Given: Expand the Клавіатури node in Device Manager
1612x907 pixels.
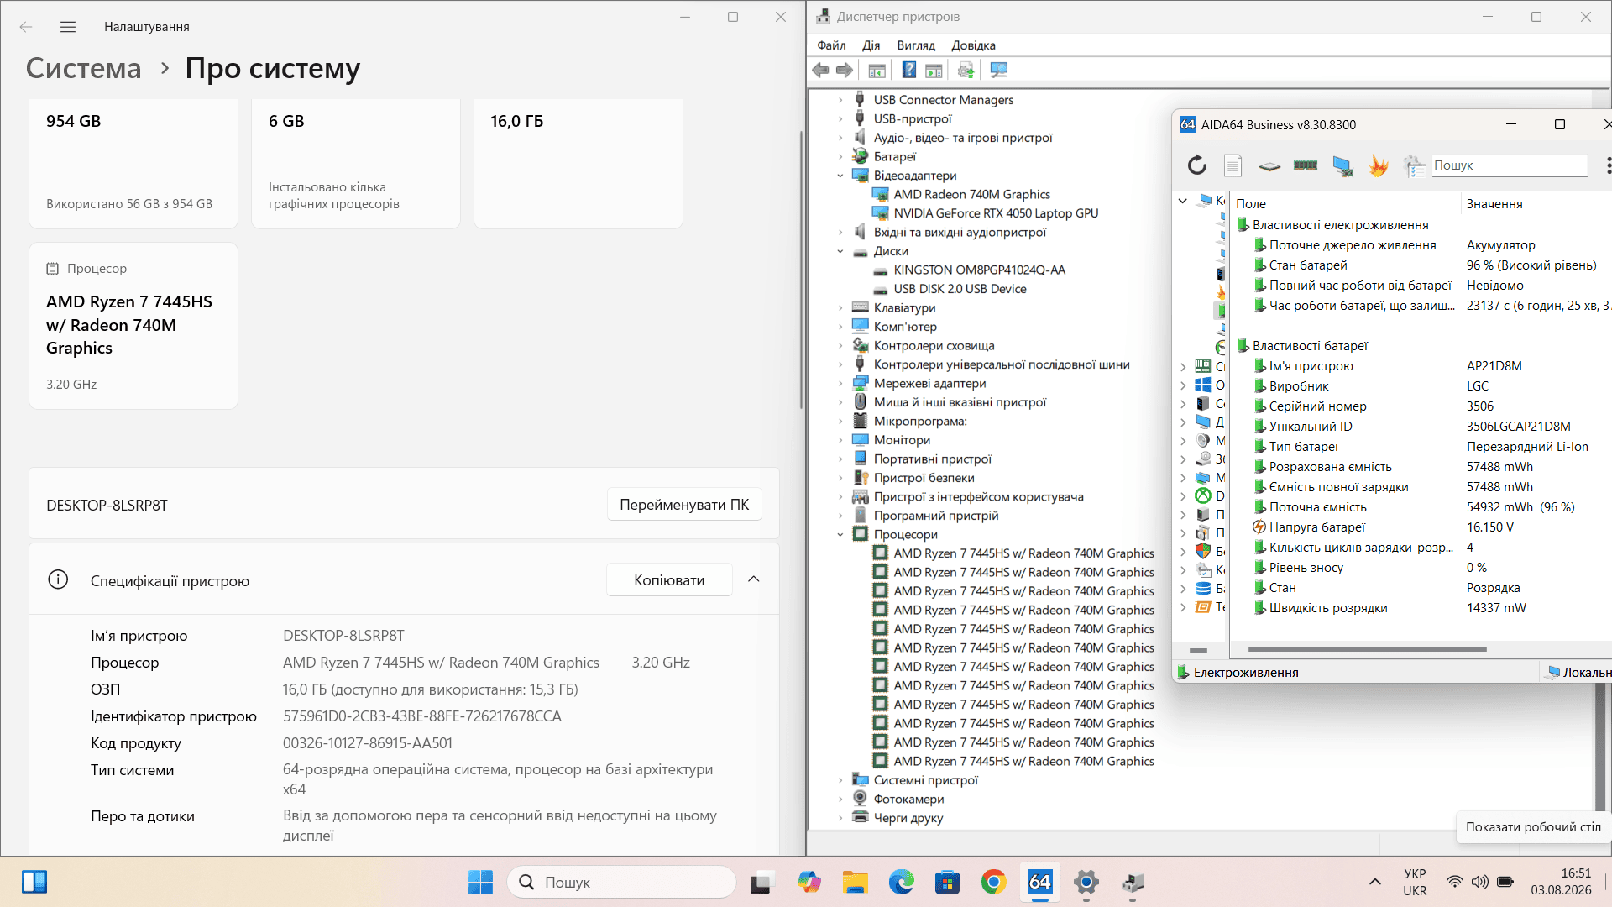Looking at the screenshot, I should point(840,307).
